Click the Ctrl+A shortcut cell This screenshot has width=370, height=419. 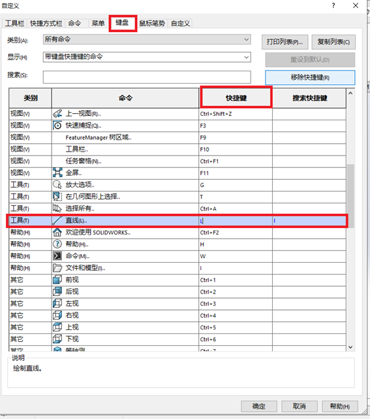click(236, 209)
